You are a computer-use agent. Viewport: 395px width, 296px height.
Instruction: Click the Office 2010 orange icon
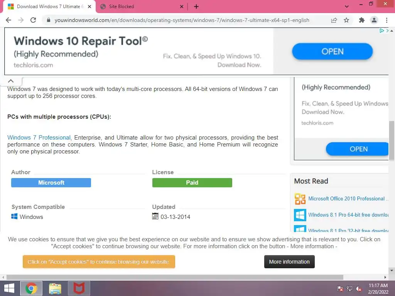300,198
